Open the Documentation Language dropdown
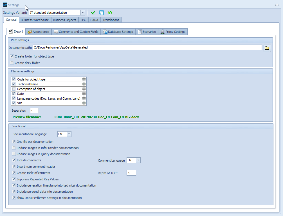 (x=69, y=134)
